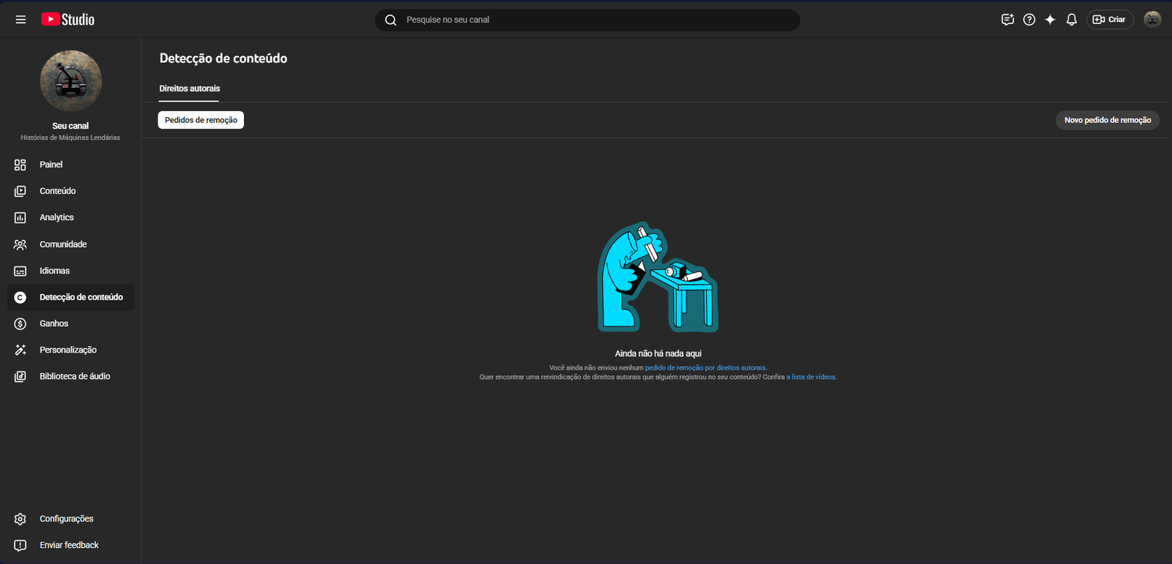Focus the Pesquise no seu canal search field

pos(587,20)
